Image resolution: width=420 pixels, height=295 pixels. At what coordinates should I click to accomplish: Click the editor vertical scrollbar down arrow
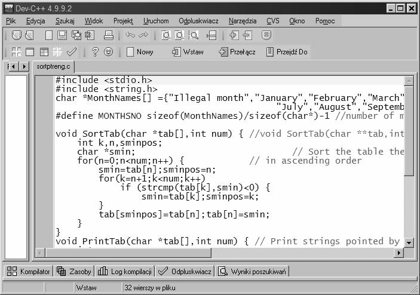[409, 243]
